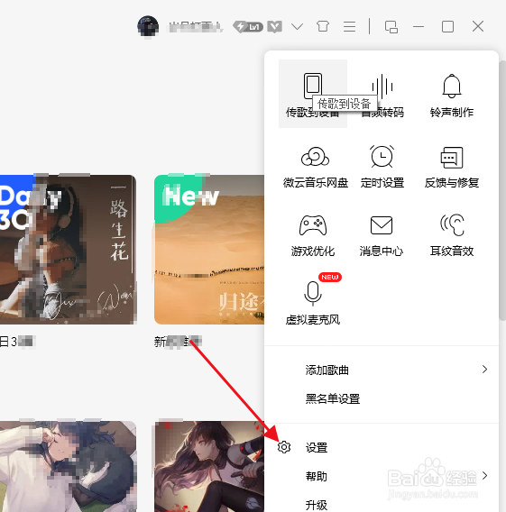
Task: Click the 微云音乐网盘 label
Action: click(x=316, y=182)
